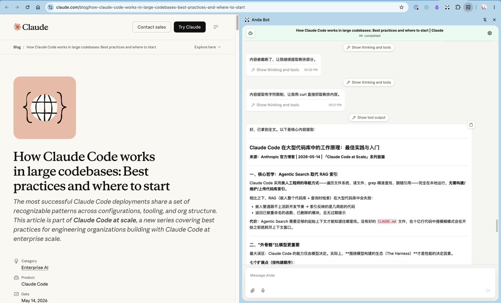501x303 pixels.
Task: Click the address bar URL text
Action: (150, 7)
